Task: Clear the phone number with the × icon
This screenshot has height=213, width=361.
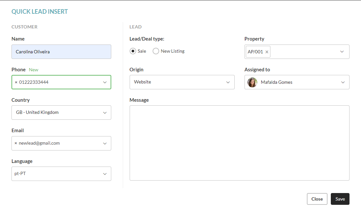Action: [16, 82]
